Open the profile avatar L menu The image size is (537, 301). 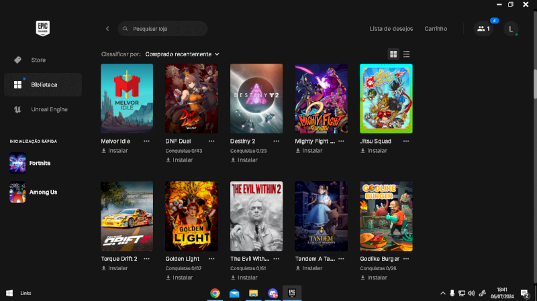point(511,29)
